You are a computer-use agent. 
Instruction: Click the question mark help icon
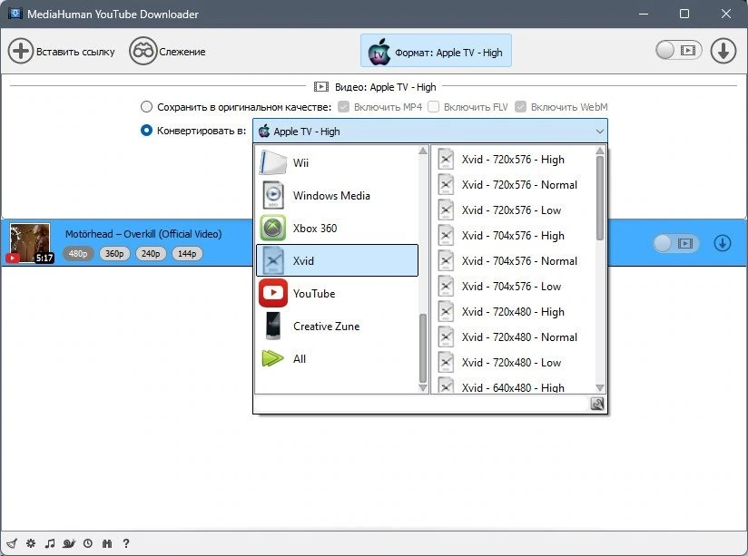click(x=126, y=543)
